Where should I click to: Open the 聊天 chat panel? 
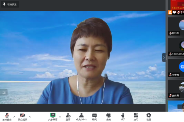tap(95, 116)
